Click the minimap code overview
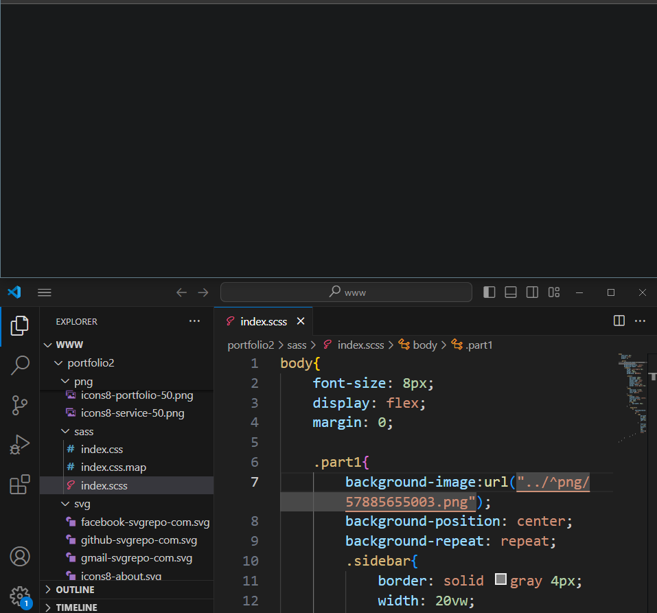The width and height of the screenshot is (657, 613). coord(633,398)
